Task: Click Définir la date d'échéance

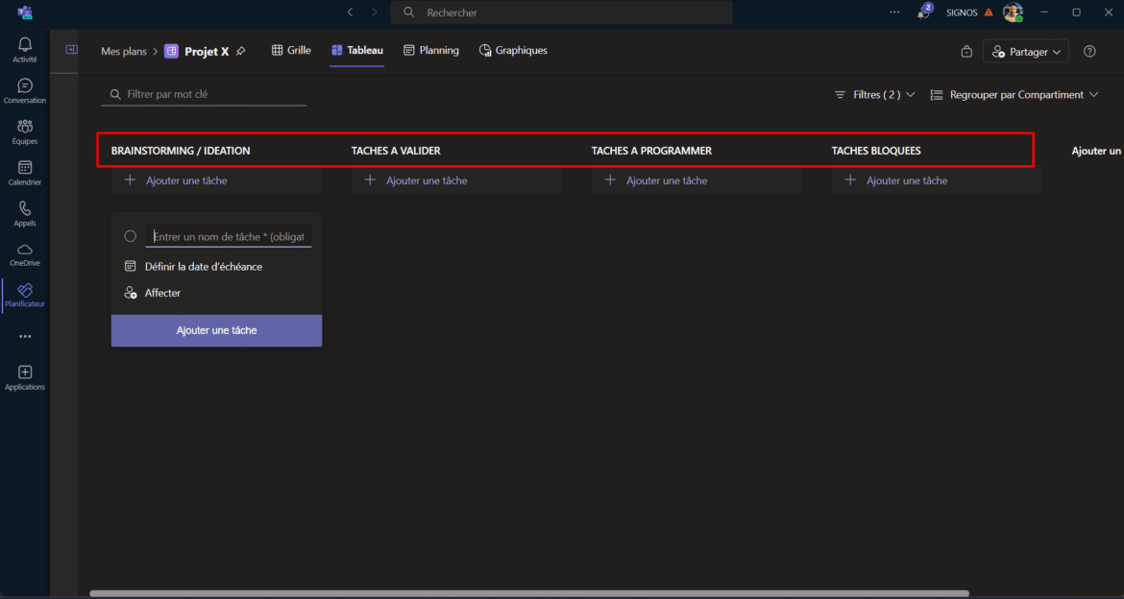Action: 203,267
